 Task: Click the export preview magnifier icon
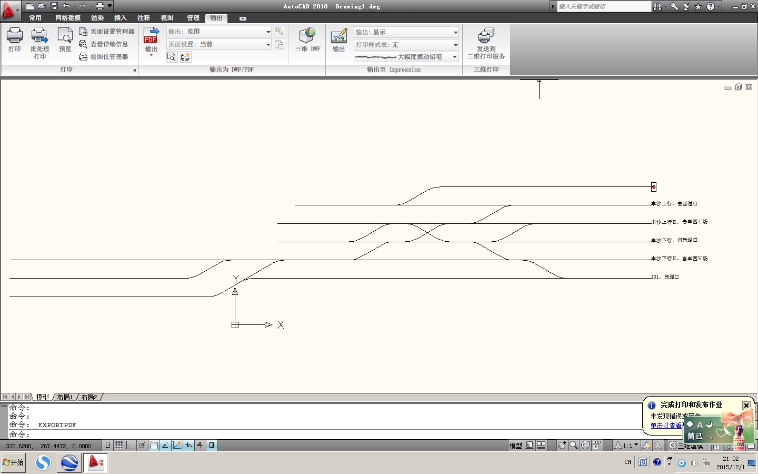click(x=172, y=57)
